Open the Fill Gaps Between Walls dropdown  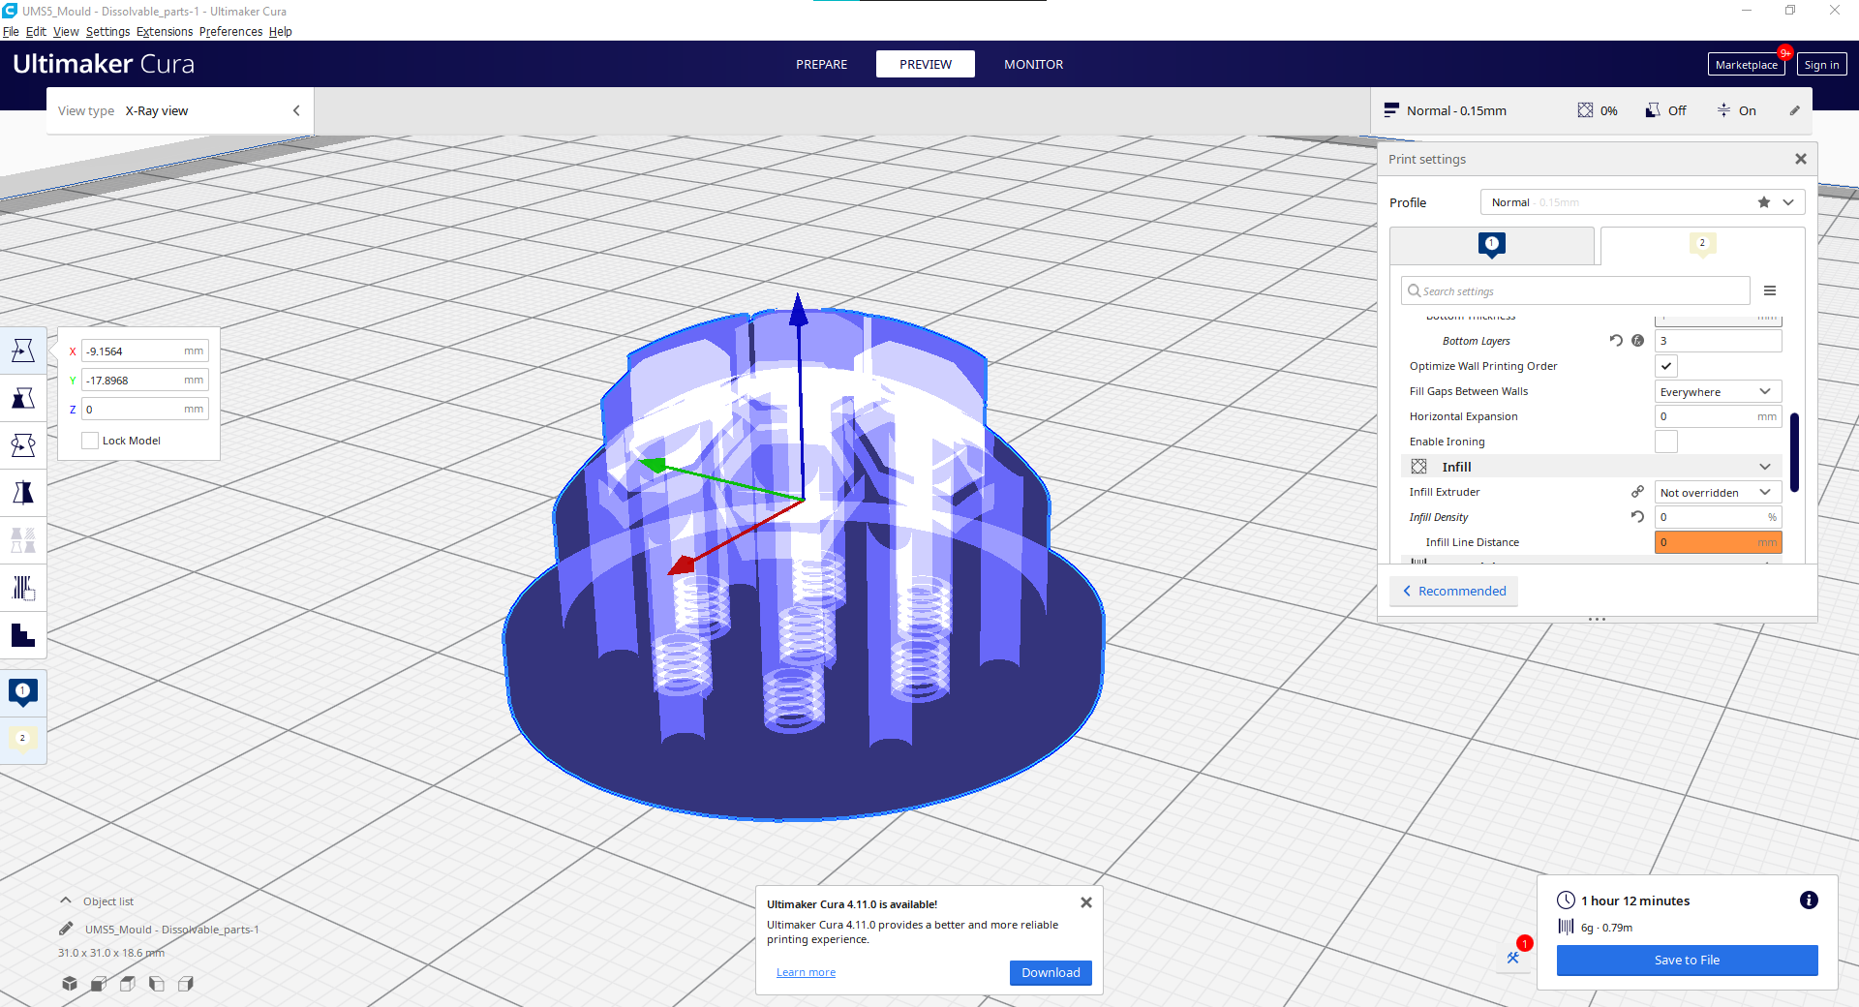pos(1719,391)
